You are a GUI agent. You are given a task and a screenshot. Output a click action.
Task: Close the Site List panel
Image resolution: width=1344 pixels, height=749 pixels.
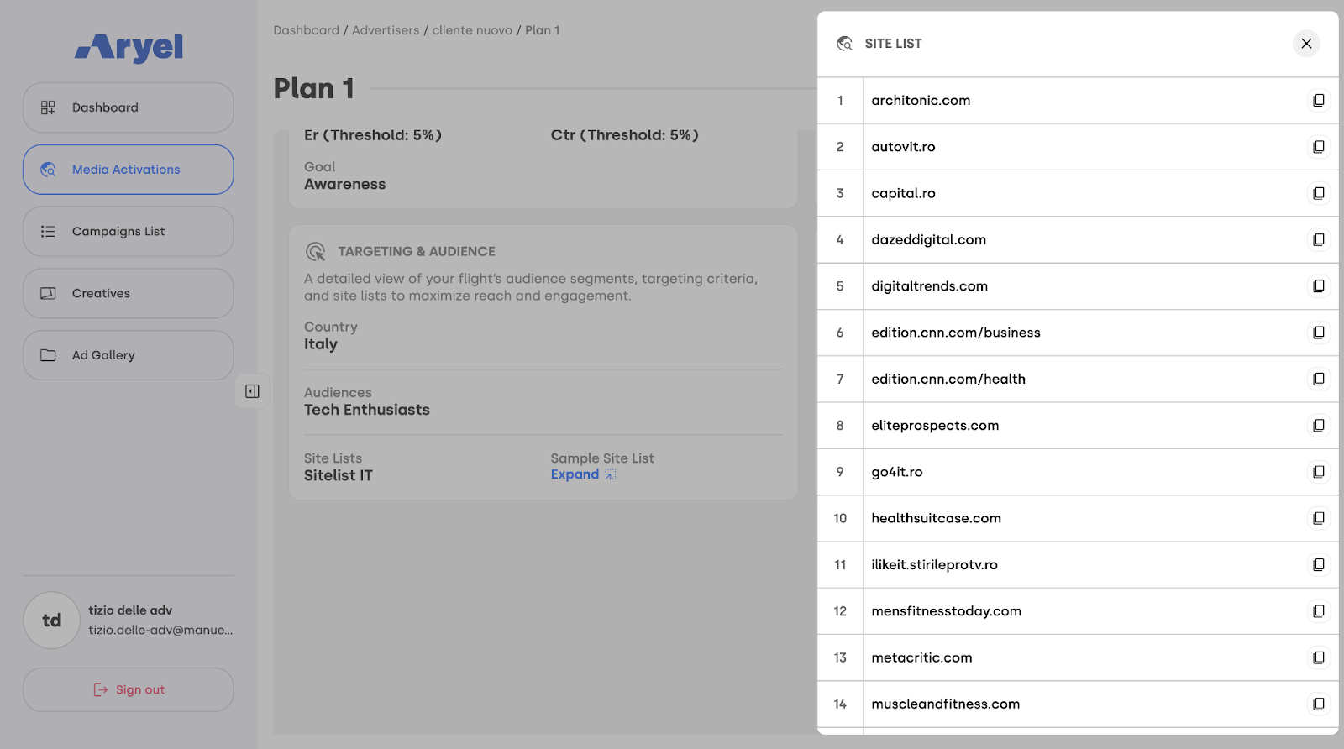(x=1306, y=44)
